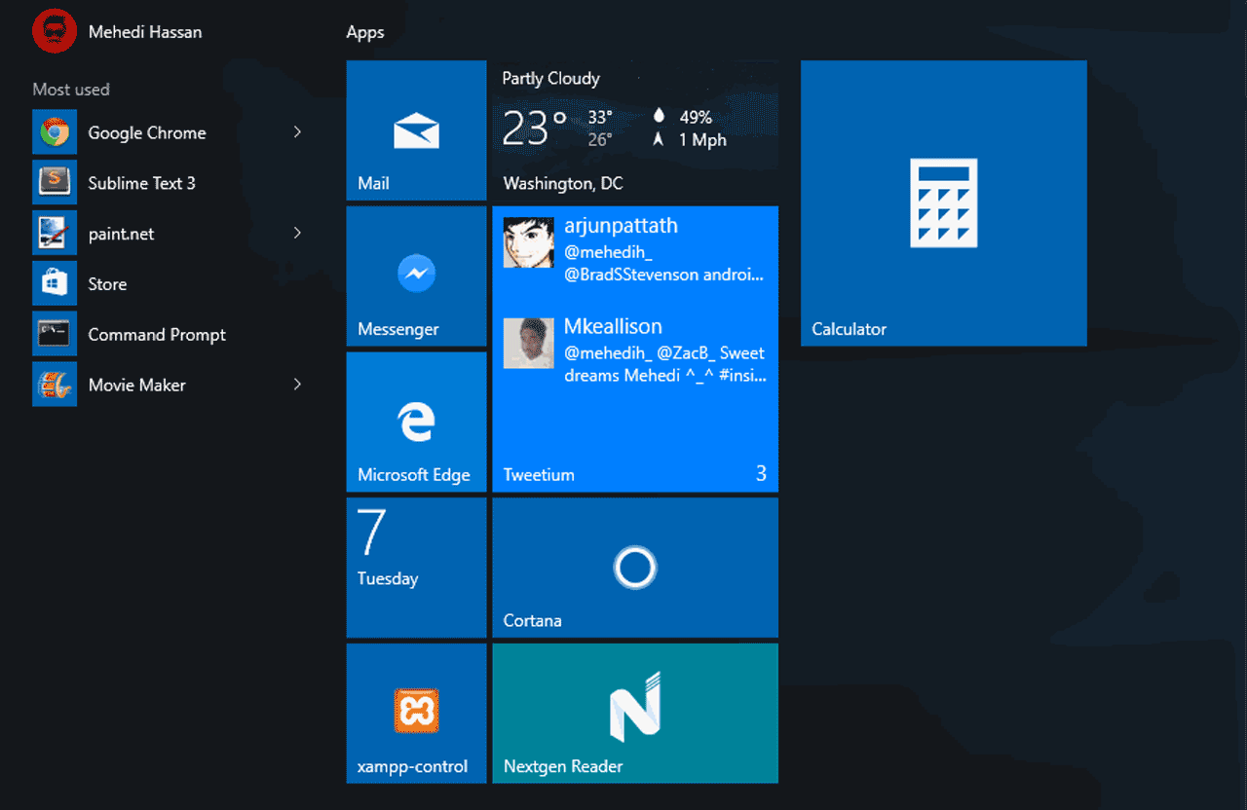Open the calendar tile showing 7 Tuesday
1247x810 pixels.
click(x=416, y=568)
